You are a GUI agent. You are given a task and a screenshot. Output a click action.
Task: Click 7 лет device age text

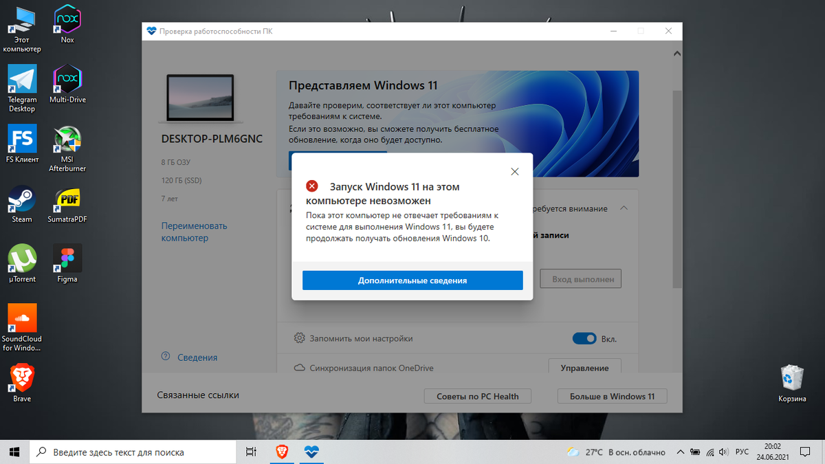click(170, 198)
